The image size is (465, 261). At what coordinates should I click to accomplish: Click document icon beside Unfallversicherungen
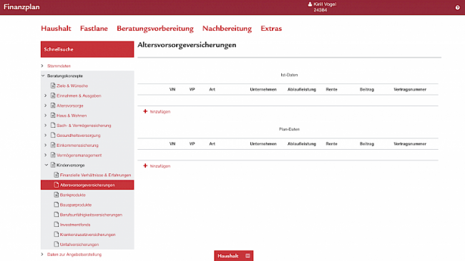pyautogui.click(x=56, y=244)
